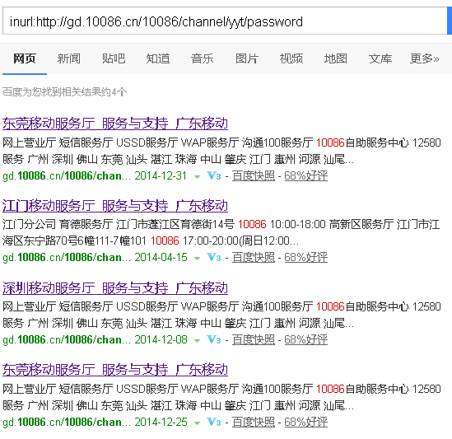This screenshot has width=452, height=439.
Task: Expand the green arrow beside 2014-12-25
Action: [x=197, y=423]
